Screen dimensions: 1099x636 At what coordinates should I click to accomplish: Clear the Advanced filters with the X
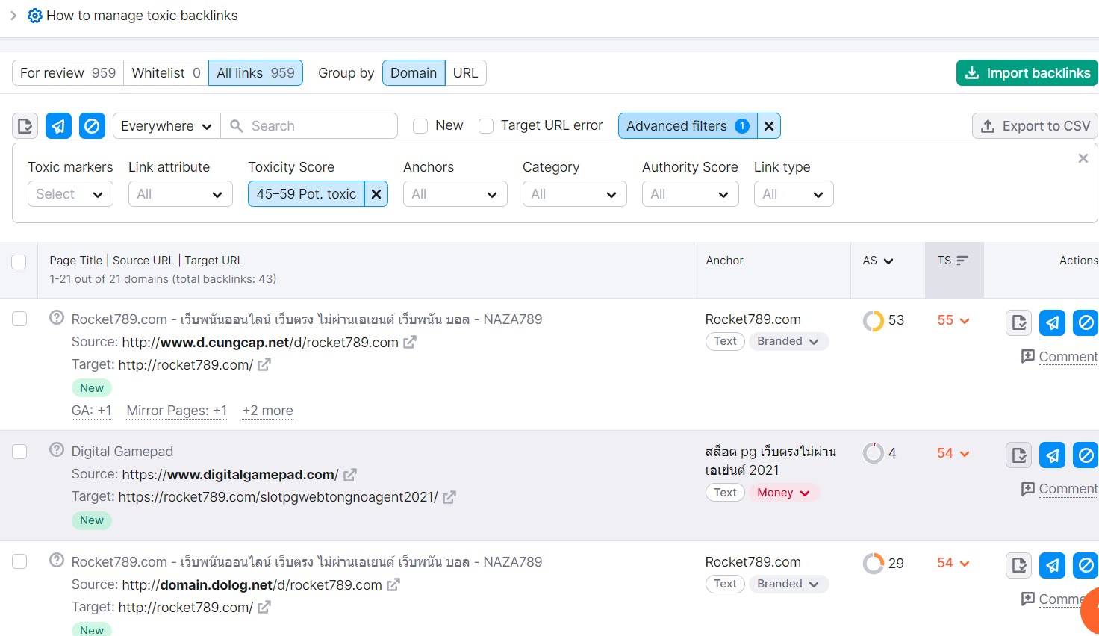click(769, 126)
